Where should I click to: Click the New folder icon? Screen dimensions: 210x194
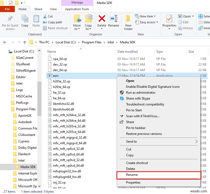coord(128,19)
